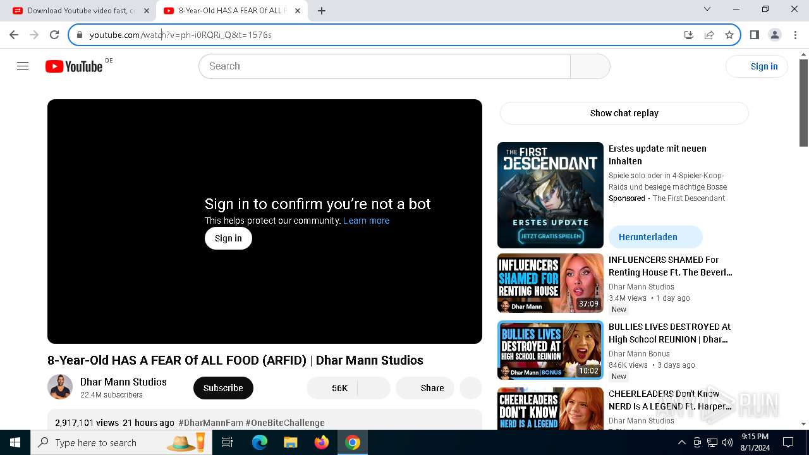Image resolution: width=809 pixels, height=455 pixels.
Task: Open the 9:15 PM clock calendar
Action: point(755,442)
